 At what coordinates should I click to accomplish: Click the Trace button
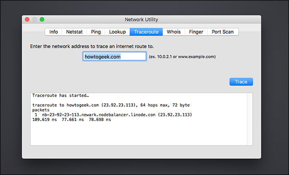[241, 82]
